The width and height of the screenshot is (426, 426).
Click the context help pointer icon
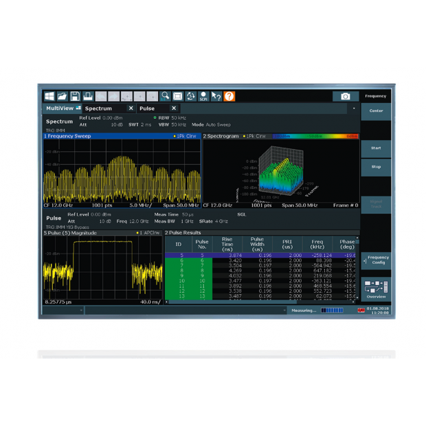[x=216, y=96]
